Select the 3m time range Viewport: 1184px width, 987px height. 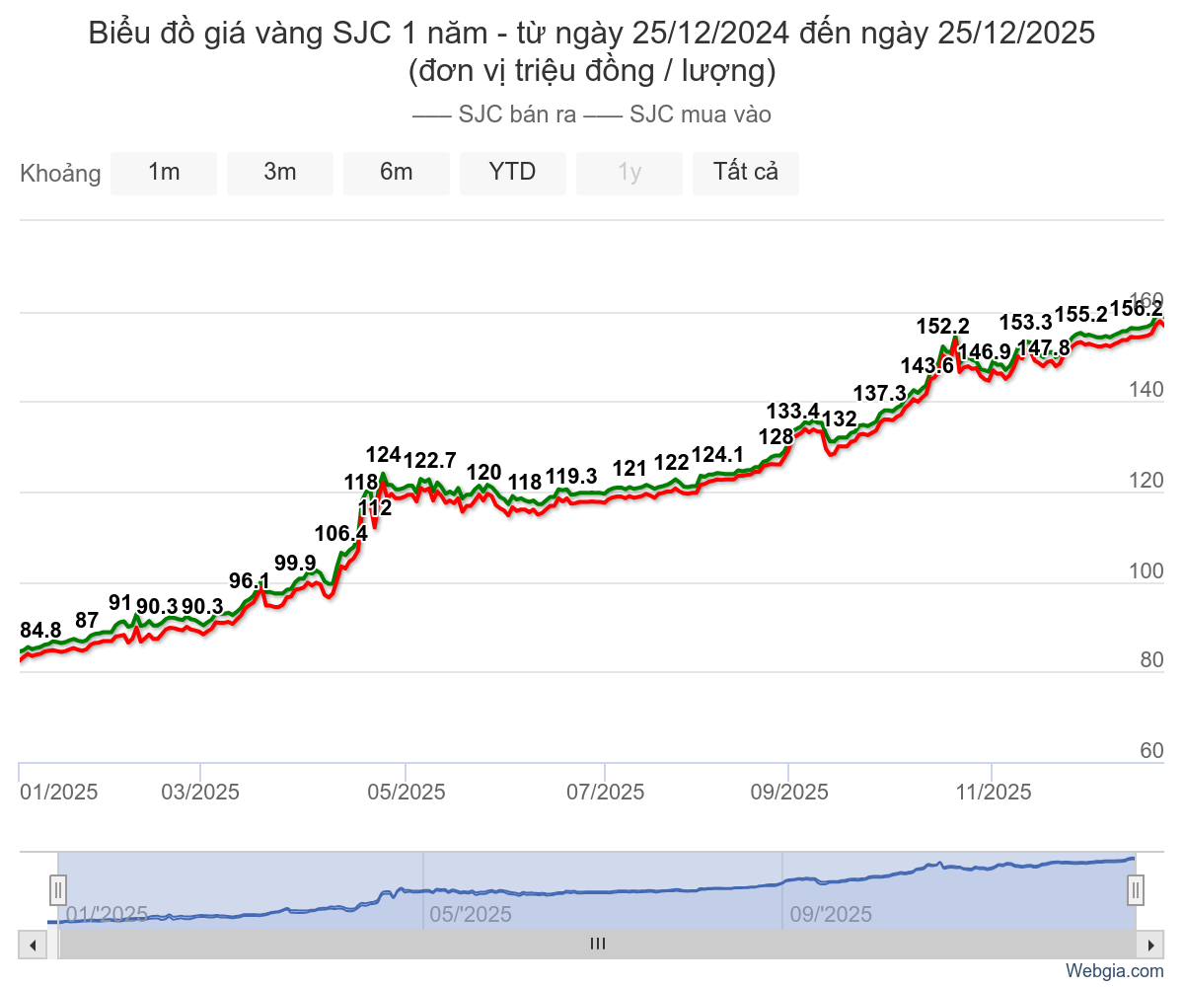[x=280, y=173]
